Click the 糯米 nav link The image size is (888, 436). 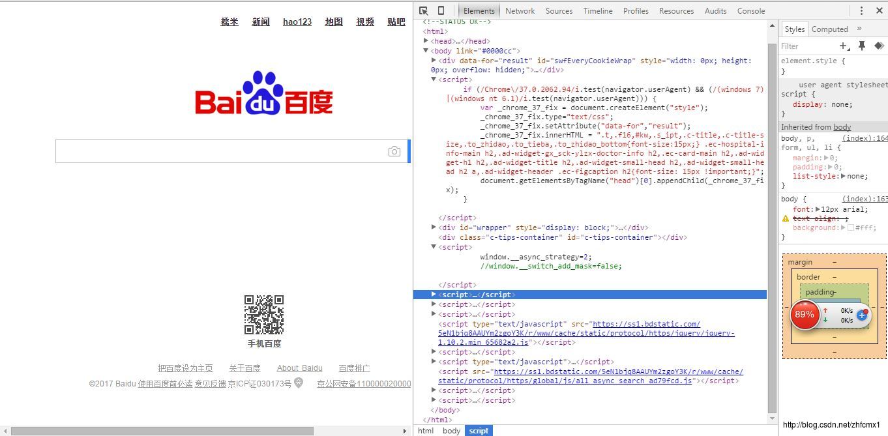tap(229, 22)
